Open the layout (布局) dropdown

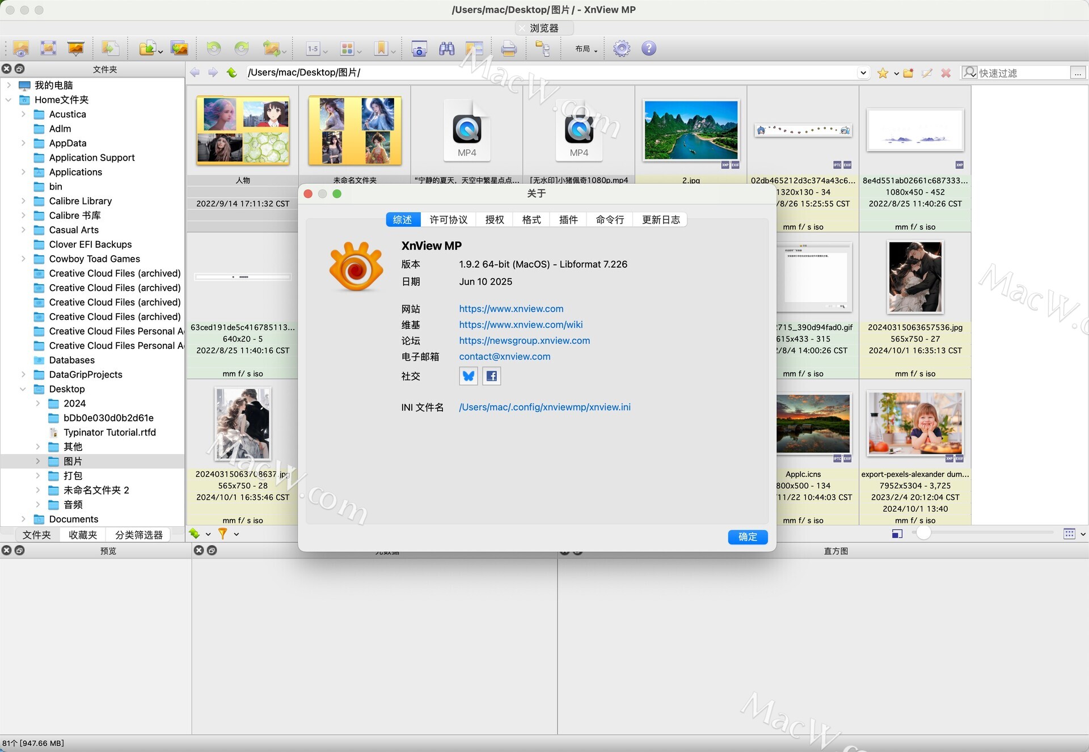click(586, 49)
